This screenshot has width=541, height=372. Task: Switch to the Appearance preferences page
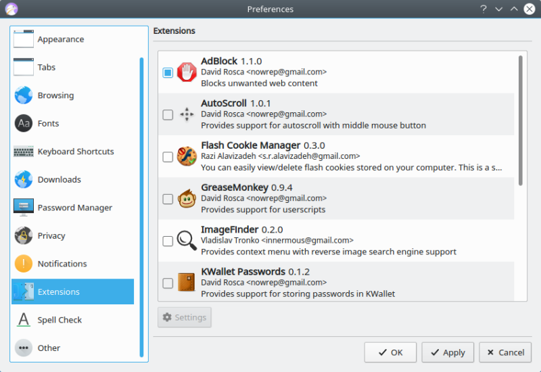pyautogui.click(x=61, y=39)
